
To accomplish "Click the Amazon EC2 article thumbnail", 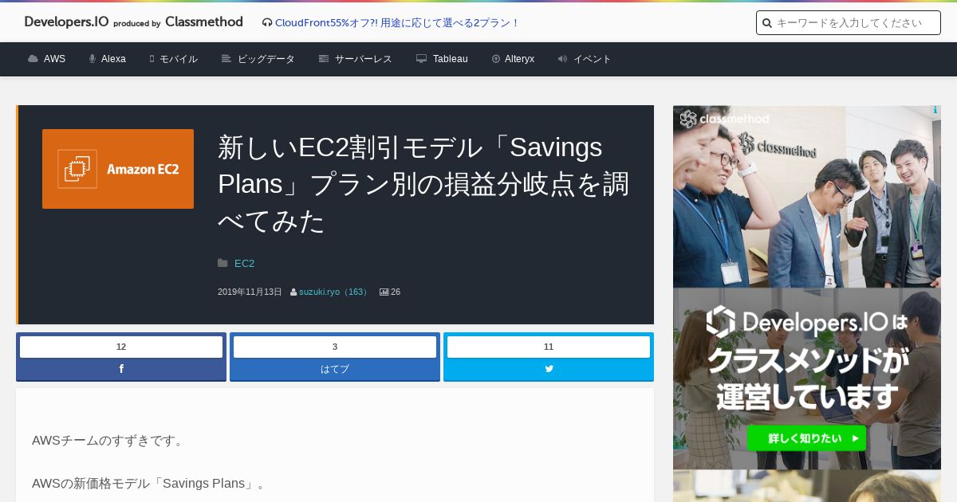I will coord(118,169).
